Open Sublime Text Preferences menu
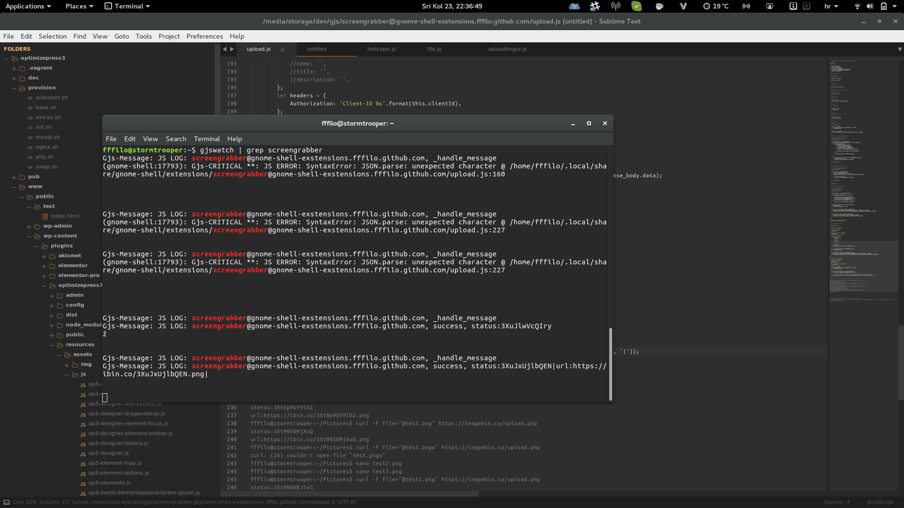Screen dimensions: 904x508 click(204, 36)
